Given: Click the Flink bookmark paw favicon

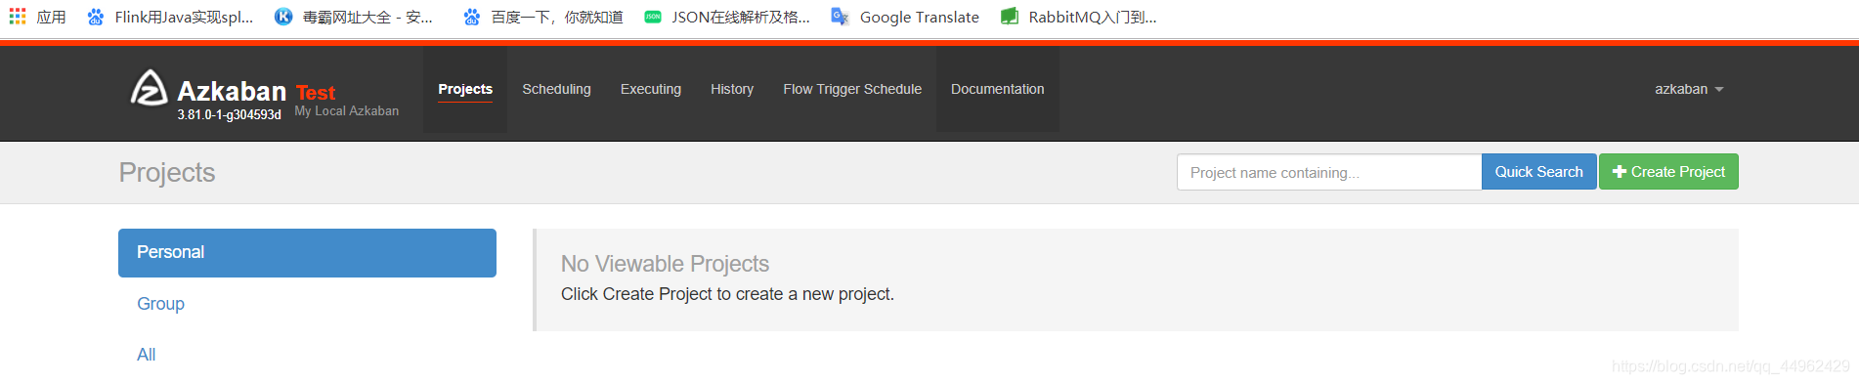Looking at the screenshot, I should (x=95, y=17).
